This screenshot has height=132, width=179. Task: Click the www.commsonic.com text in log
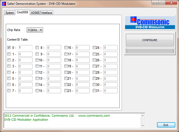pos(94,116)
